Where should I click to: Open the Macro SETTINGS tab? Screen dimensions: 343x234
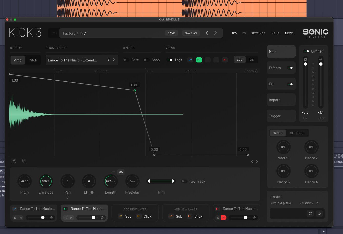point(297,133)
